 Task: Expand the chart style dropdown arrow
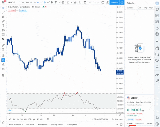coord(59,2)
